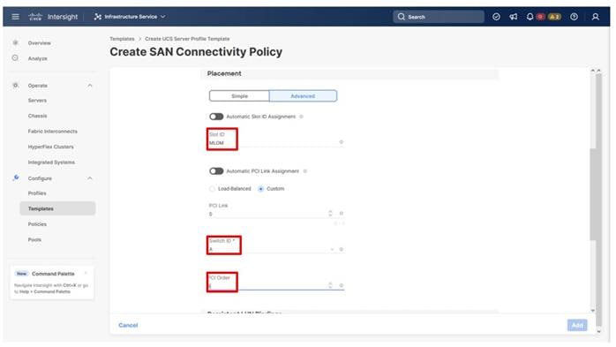Image resolution: width=616 pixels, height=347 pixels.
Task: Collapse the Configure section chevron
Action: [89, 178]
